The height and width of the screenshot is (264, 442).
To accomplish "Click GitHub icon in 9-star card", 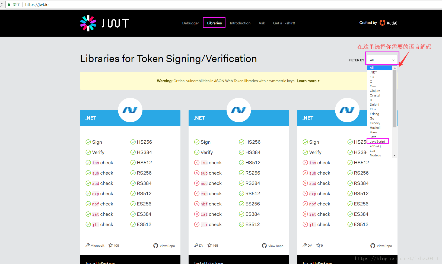I will click(373, 246).
